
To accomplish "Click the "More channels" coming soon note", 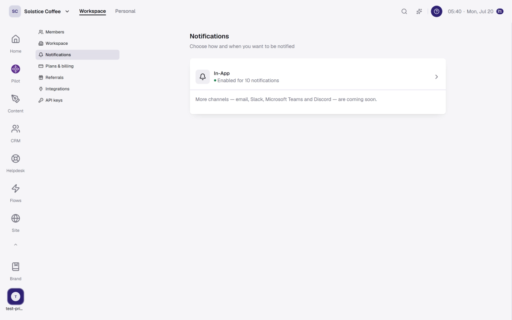I will [x=286, y=99].
